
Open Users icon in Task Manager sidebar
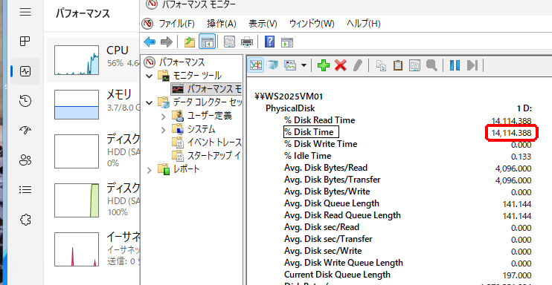coord(25,160)
